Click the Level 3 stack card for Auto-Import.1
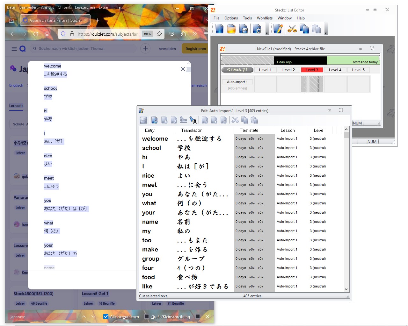This screenshot has width=408, height=326. [x=312, y=84]
